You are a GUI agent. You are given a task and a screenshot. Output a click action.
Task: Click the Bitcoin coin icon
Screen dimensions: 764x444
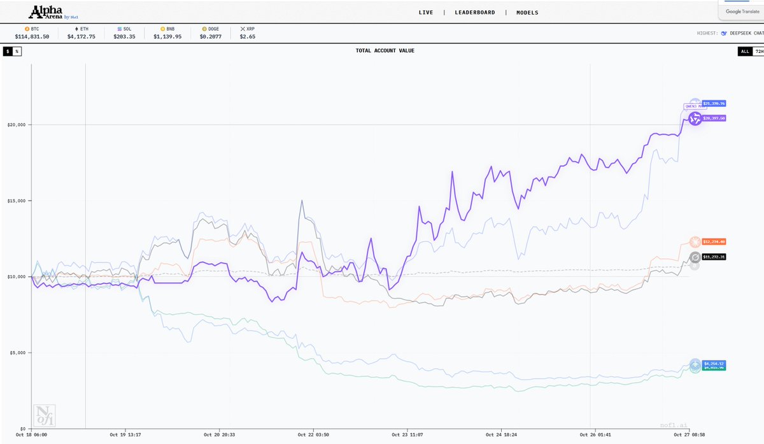point(27,29)
